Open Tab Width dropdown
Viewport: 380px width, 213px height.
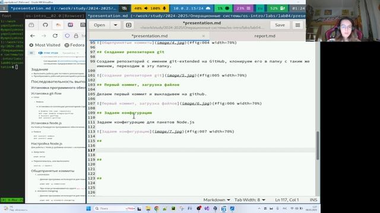point(249,200)
